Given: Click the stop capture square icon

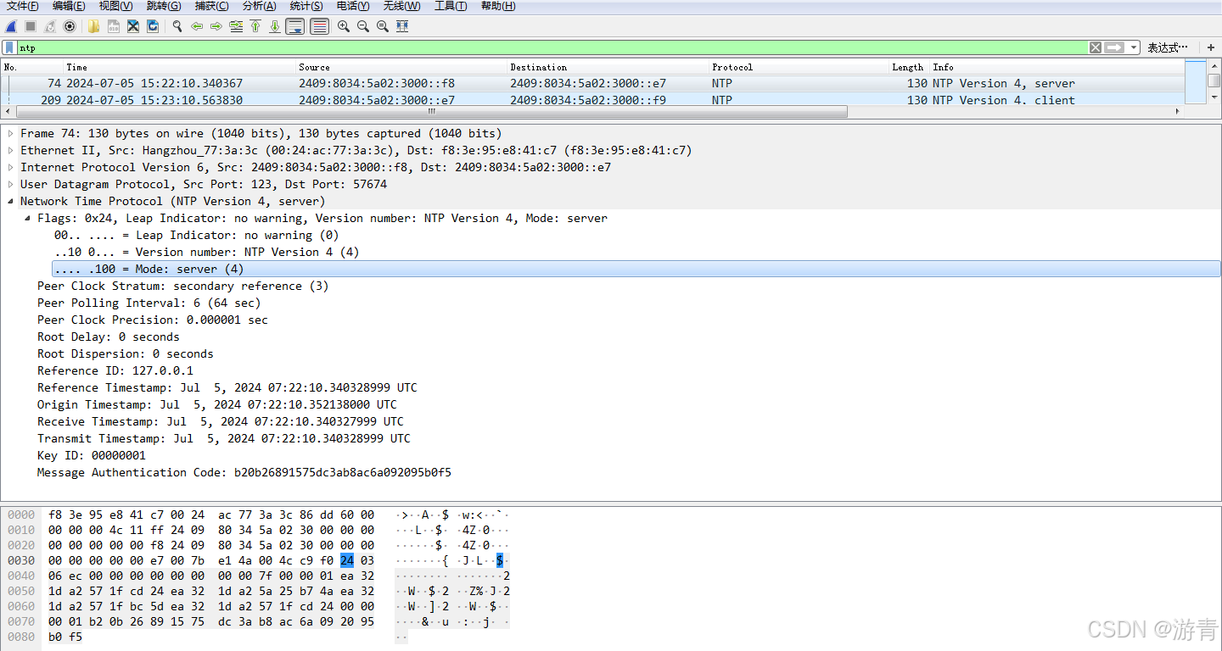Looking at the screenshot, I should pos(31,26).
